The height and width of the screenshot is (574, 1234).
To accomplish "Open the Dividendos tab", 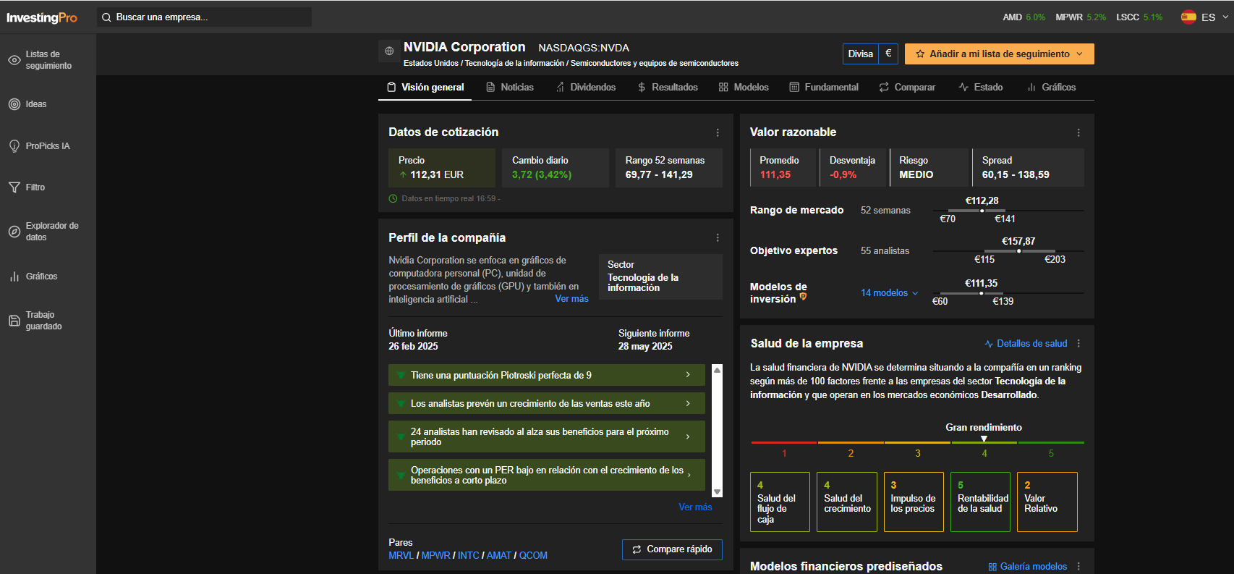I will 586,88.
